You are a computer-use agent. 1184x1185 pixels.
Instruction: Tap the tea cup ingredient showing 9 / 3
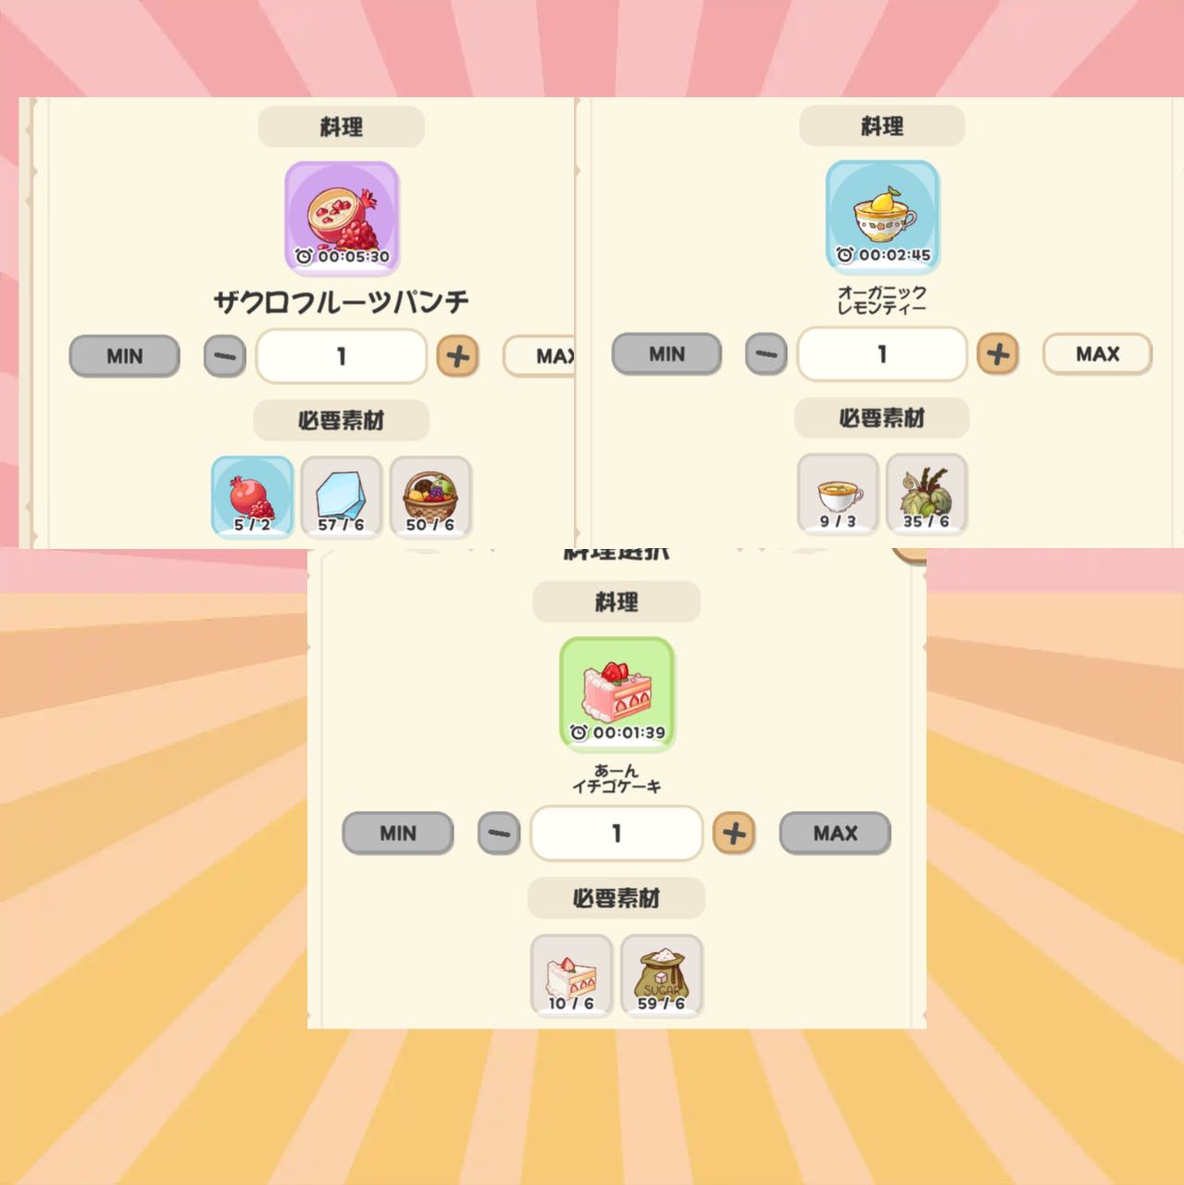click(838, 494)
